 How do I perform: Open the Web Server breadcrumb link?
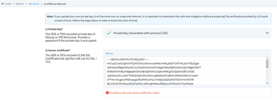[x=34, y=4]
